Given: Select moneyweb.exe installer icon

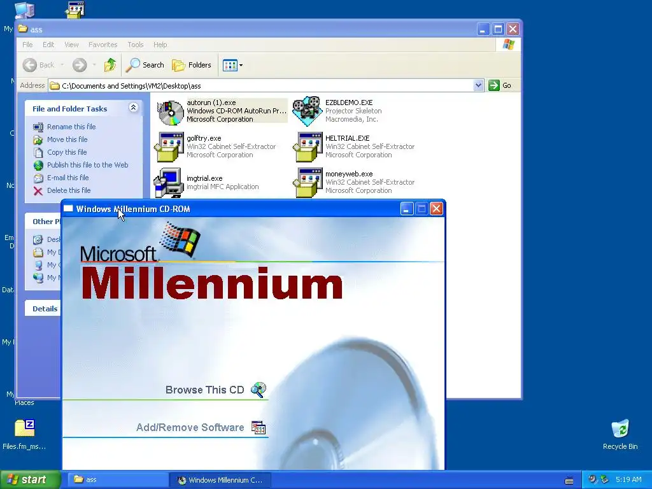Looking at the screenshot, I should click(x=308, y=183).
